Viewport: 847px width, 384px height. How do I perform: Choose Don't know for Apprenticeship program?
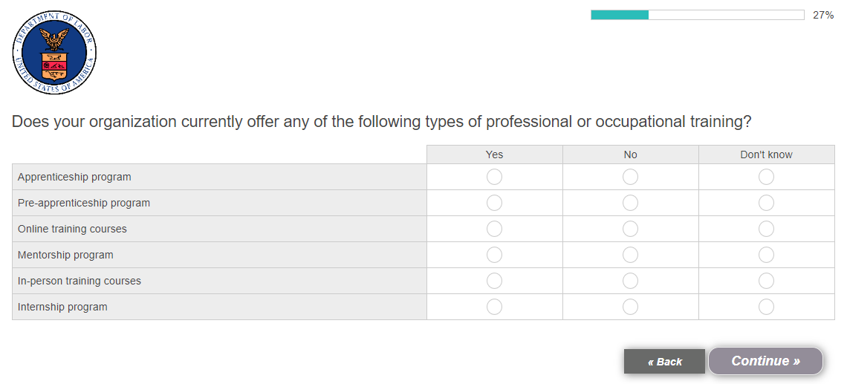(x=766, y=177)
